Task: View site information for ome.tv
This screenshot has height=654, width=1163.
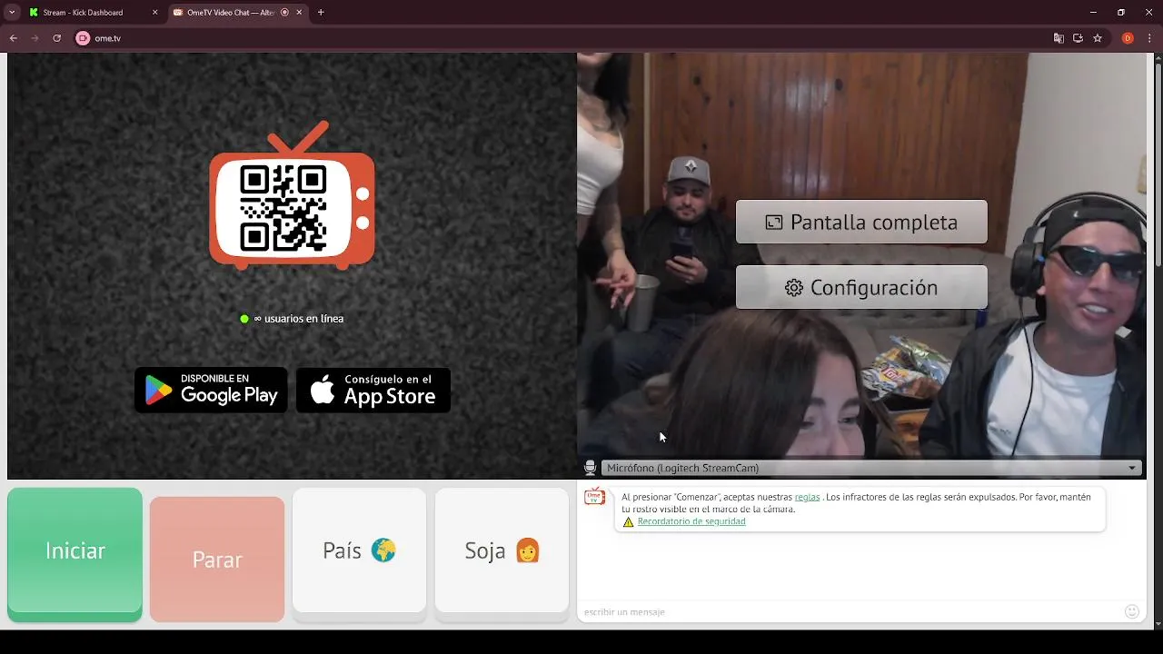Action: click(83, 38)
